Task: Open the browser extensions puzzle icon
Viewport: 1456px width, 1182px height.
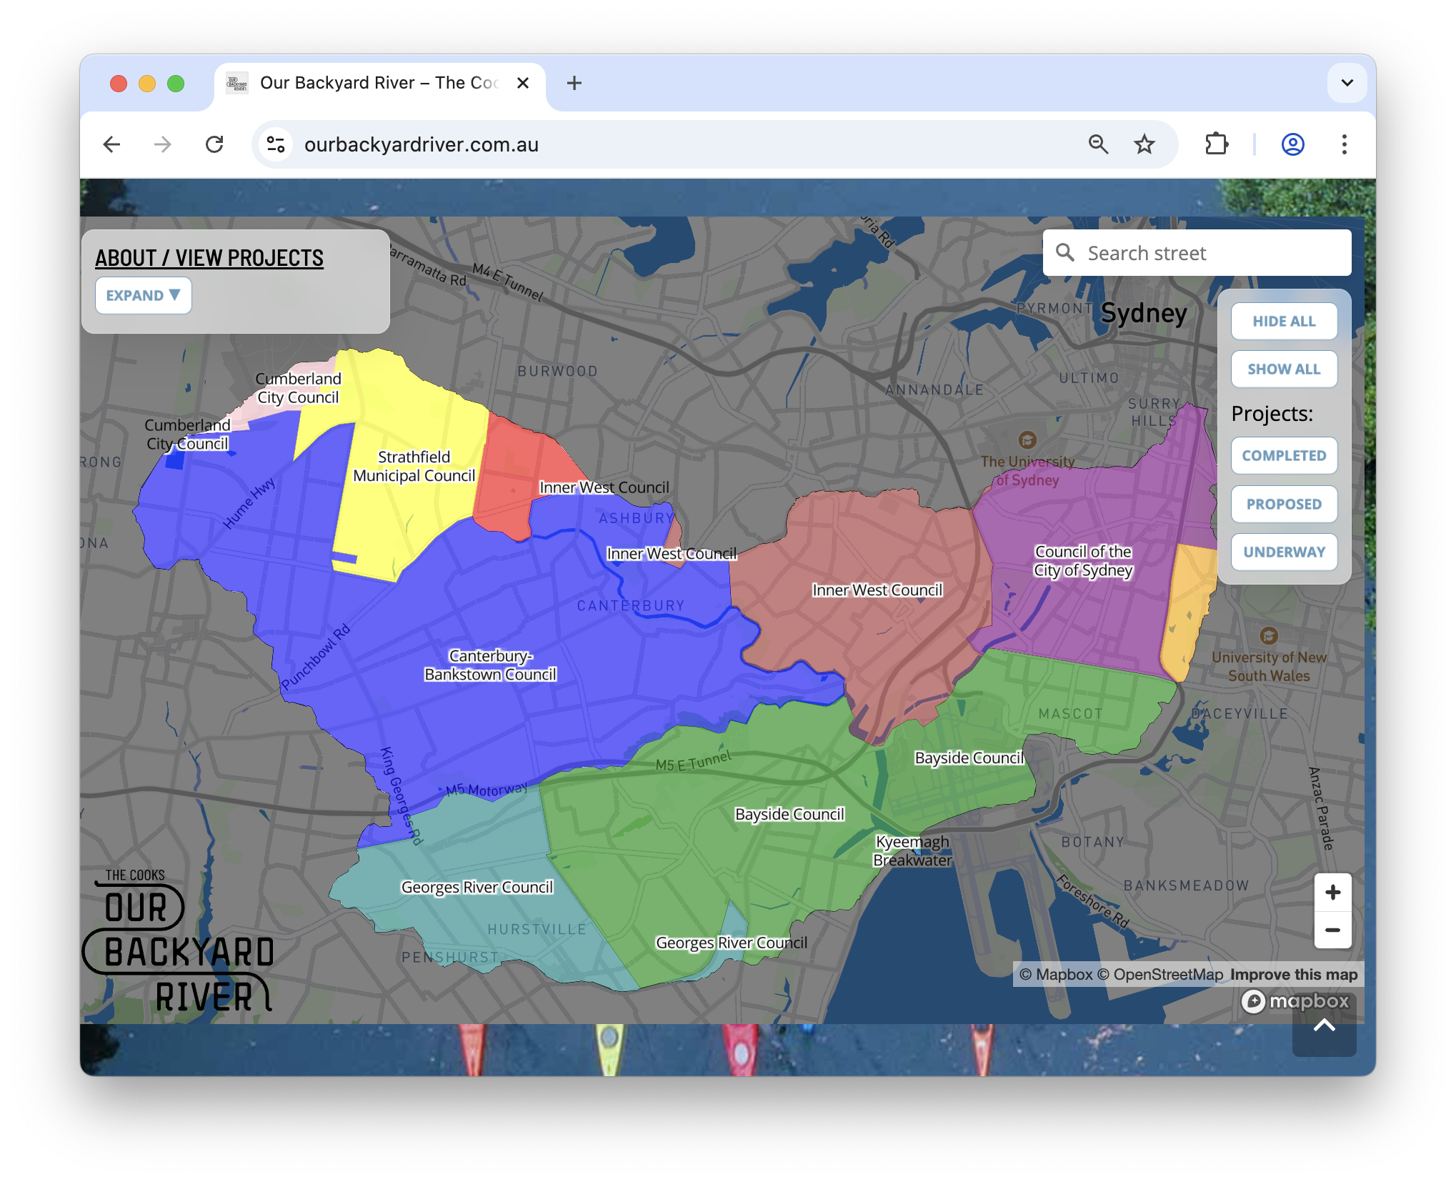Action: pyautogui.click(x=1216, y=144)
